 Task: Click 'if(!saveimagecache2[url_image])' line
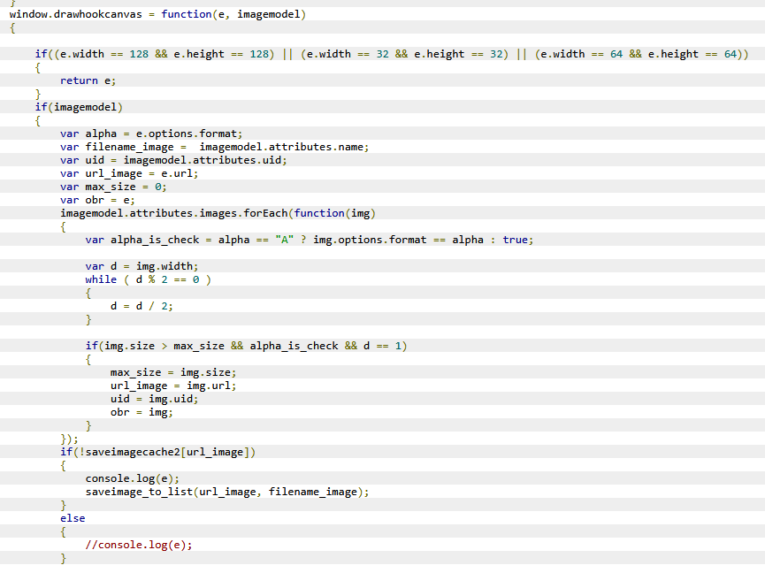tap(157, 452)
